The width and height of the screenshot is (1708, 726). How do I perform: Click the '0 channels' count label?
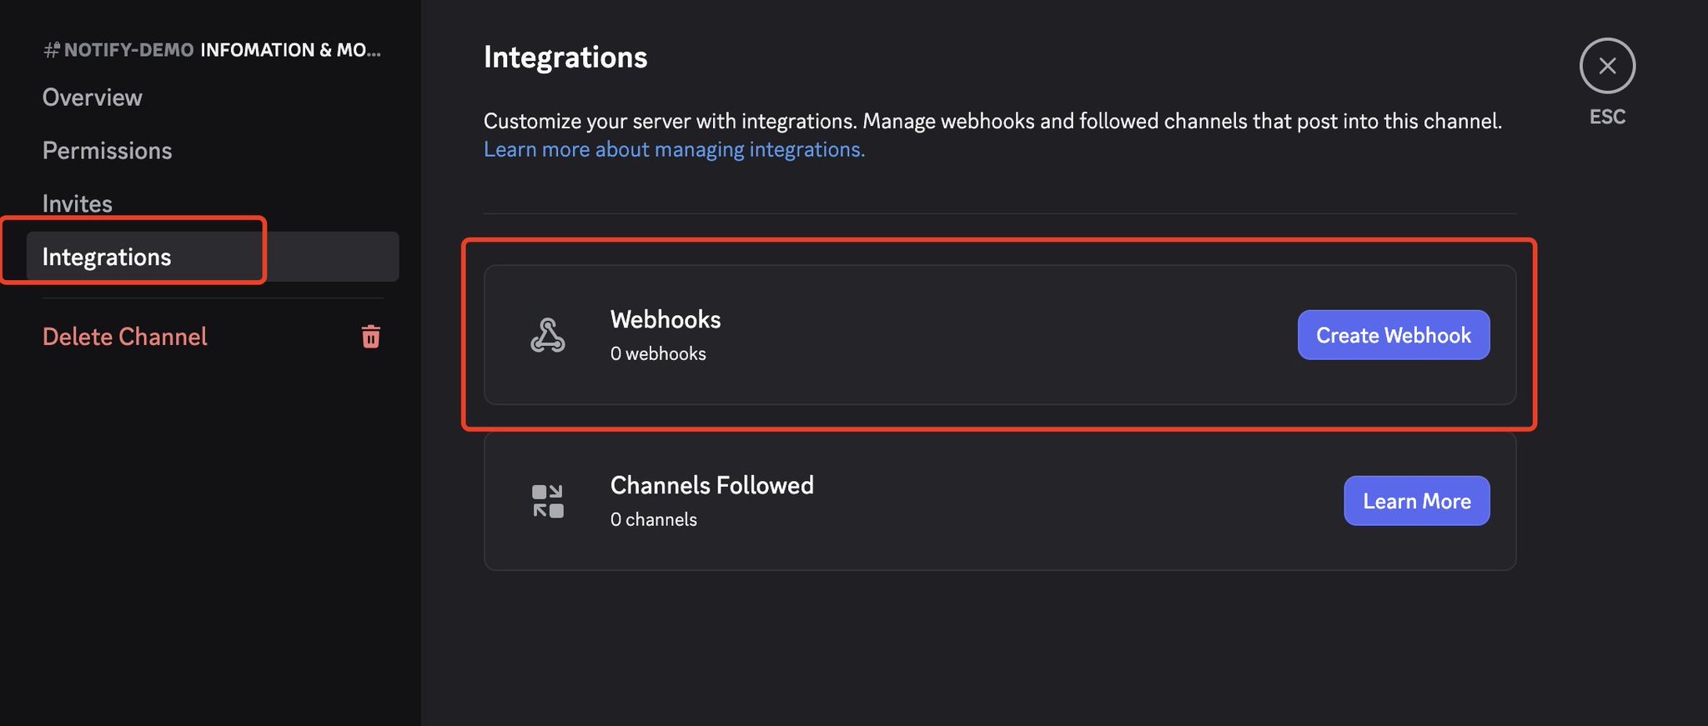coord(653,519)
